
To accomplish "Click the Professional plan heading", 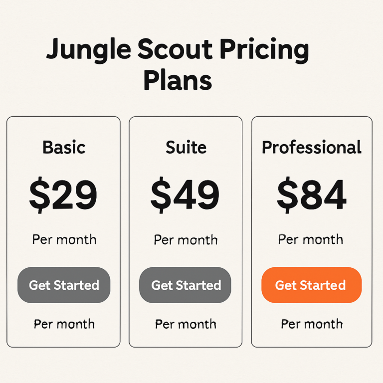I will pyautogui.click(x=312, y=148).
